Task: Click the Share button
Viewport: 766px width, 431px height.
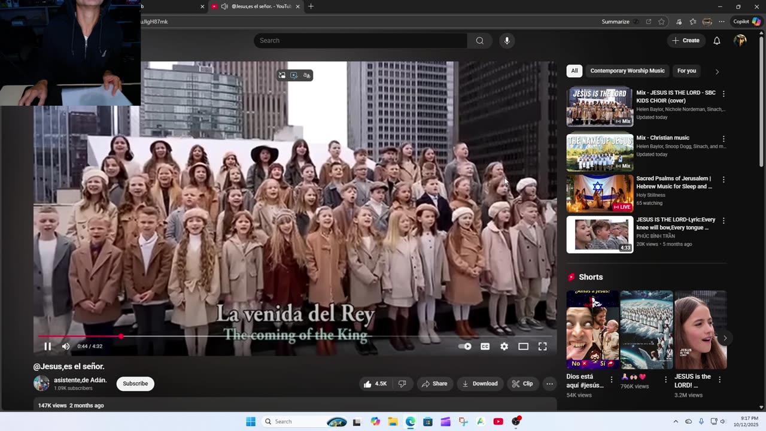Action: 434,384
